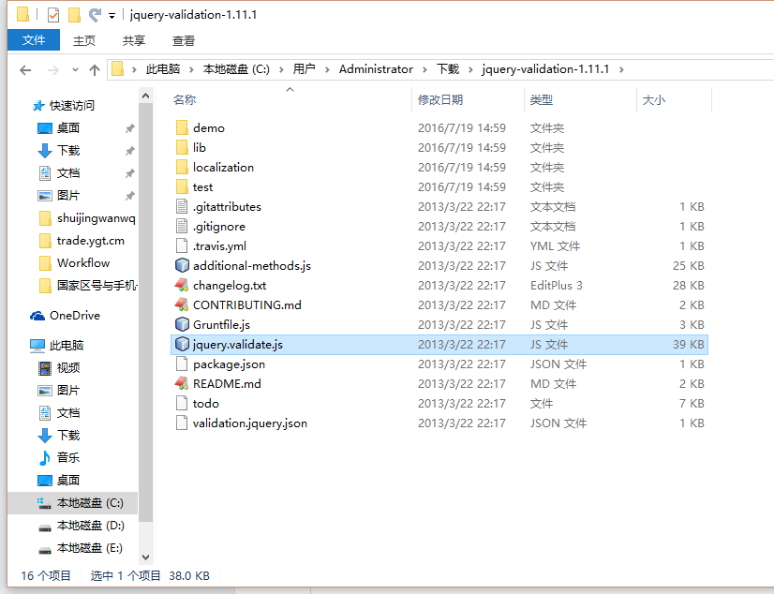The height and width of the screenshot is (594, 774).
Task: Select package.json file name
Action: pos(229,364)
